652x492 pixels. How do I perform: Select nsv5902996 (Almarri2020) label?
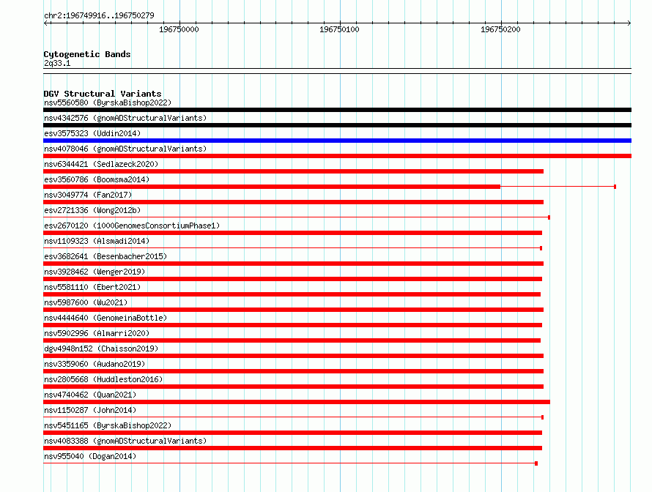coord(97,333)
